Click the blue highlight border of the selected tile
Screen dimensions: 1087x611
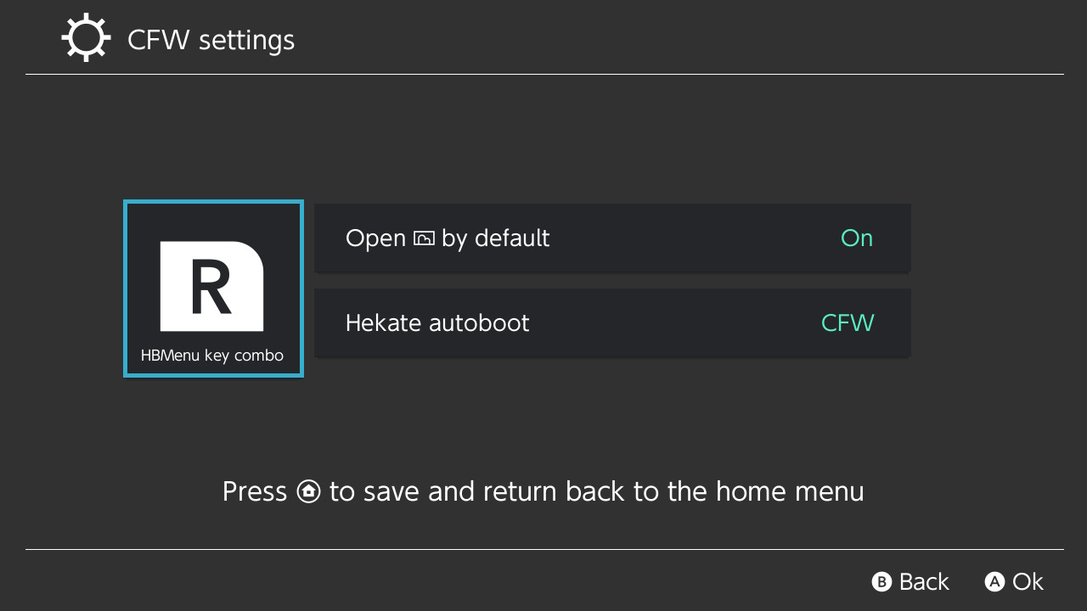pos(126,289)
